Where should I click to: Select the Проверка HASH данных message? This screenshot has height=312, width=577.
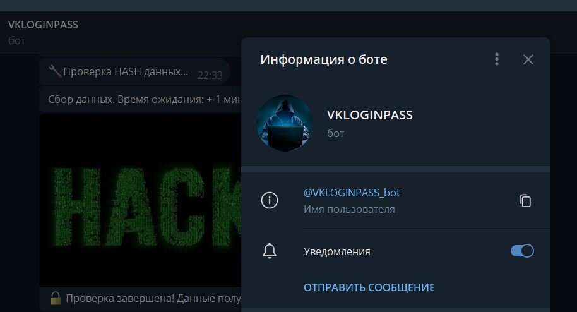pos(134,71)
